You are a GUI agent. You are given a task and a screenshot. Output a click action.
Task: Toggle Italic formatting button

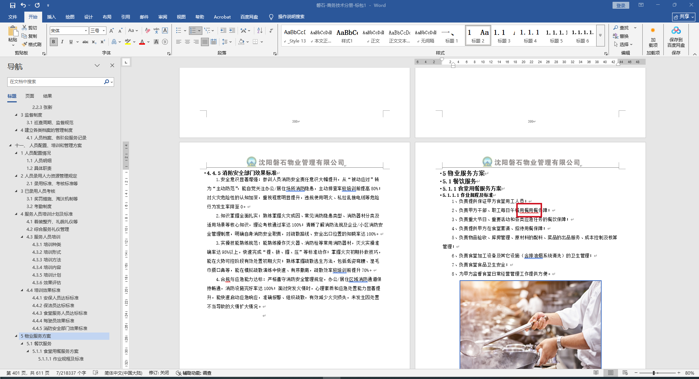[x=62, y=42]
